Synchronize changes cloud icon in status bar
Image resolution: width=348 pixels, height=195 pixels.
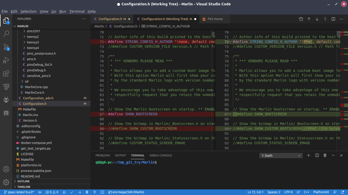pos(40,192)
